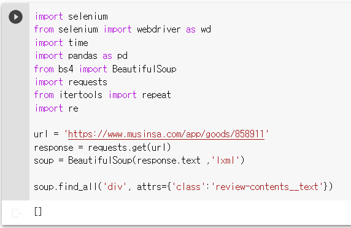
Task: Click on the 'import time' line
Action: pos(61,42)
